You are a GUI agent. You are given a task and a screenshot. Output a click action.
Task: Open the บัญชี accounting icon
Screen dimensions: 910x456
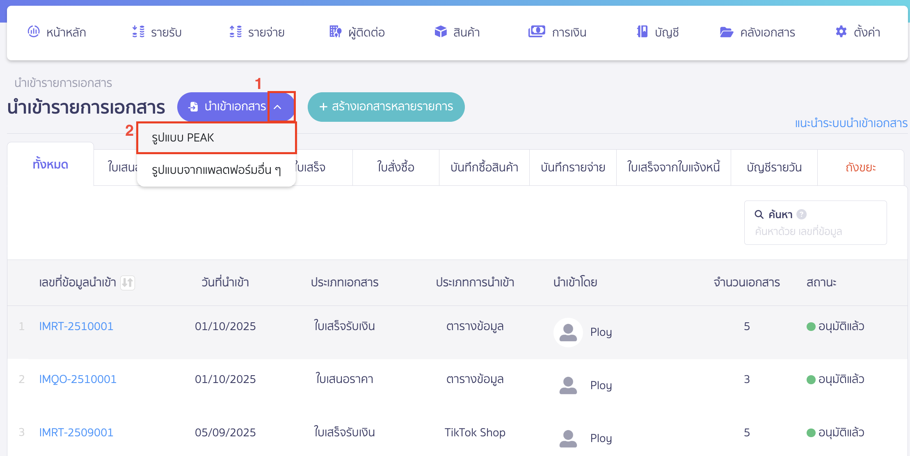642,32
